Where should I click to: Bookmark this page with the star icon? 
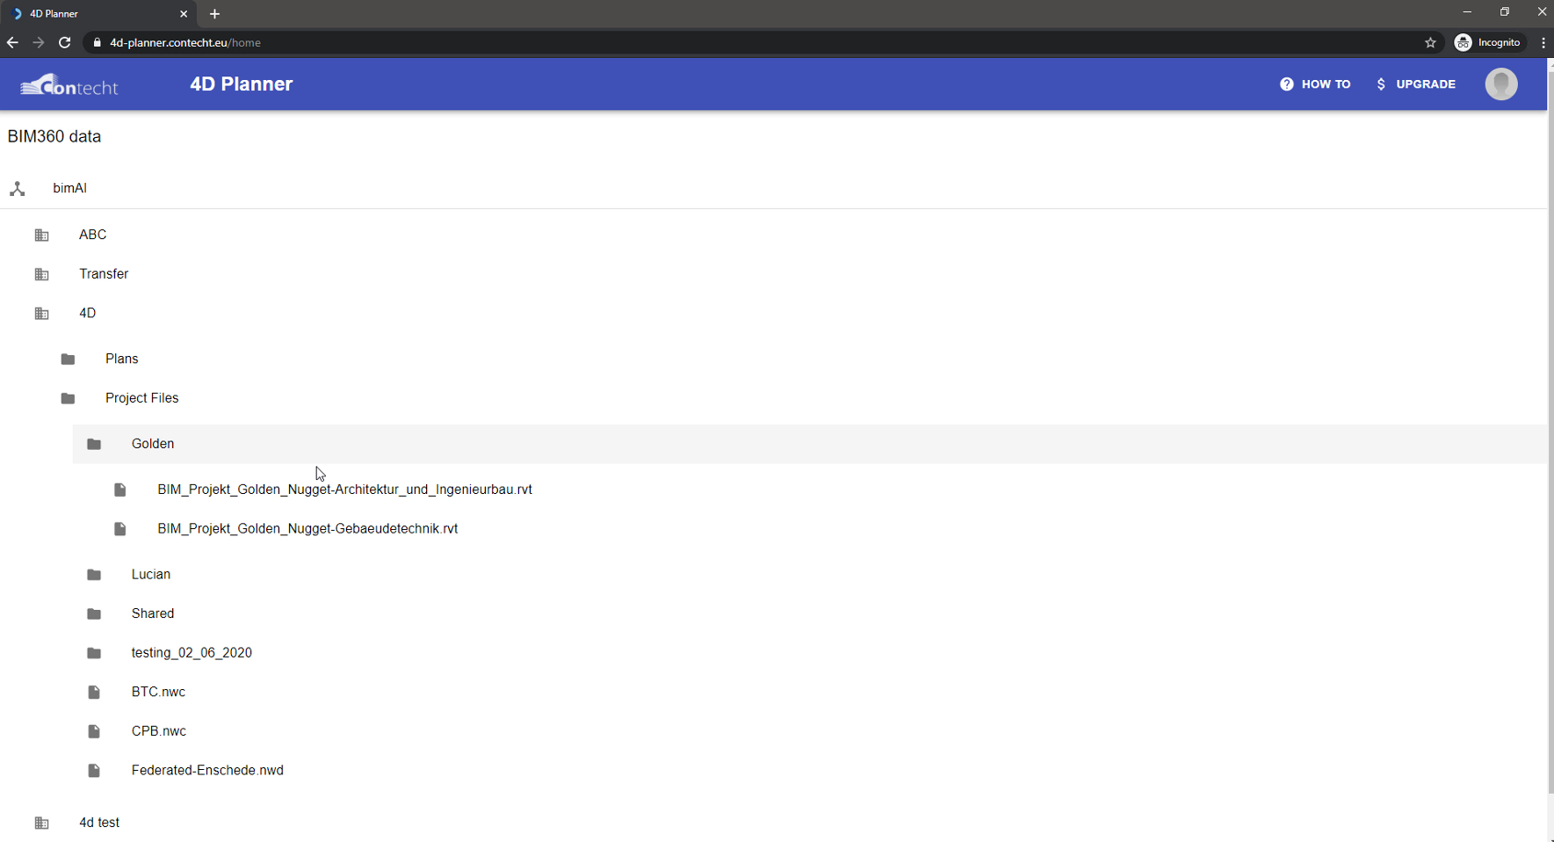point(1430,42)
